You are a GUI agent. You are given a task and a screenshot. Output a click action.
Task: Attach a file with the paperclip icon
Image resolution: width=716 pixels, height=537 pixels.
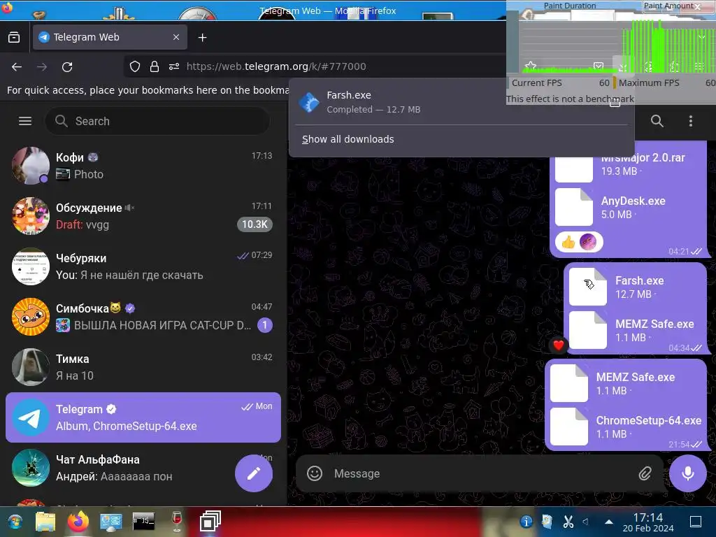(645, 473)
